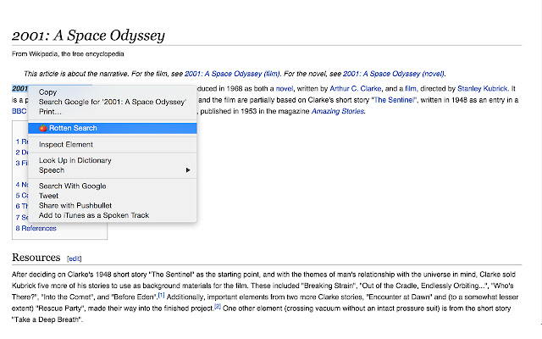Jump to 8 References in contents
Viewport: 542px width, 339px height.
(36, 228)
